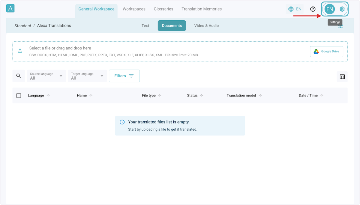Tick the select-all checkbox in table header
This screenshot has height=205, width=360.
coord(19,96)
